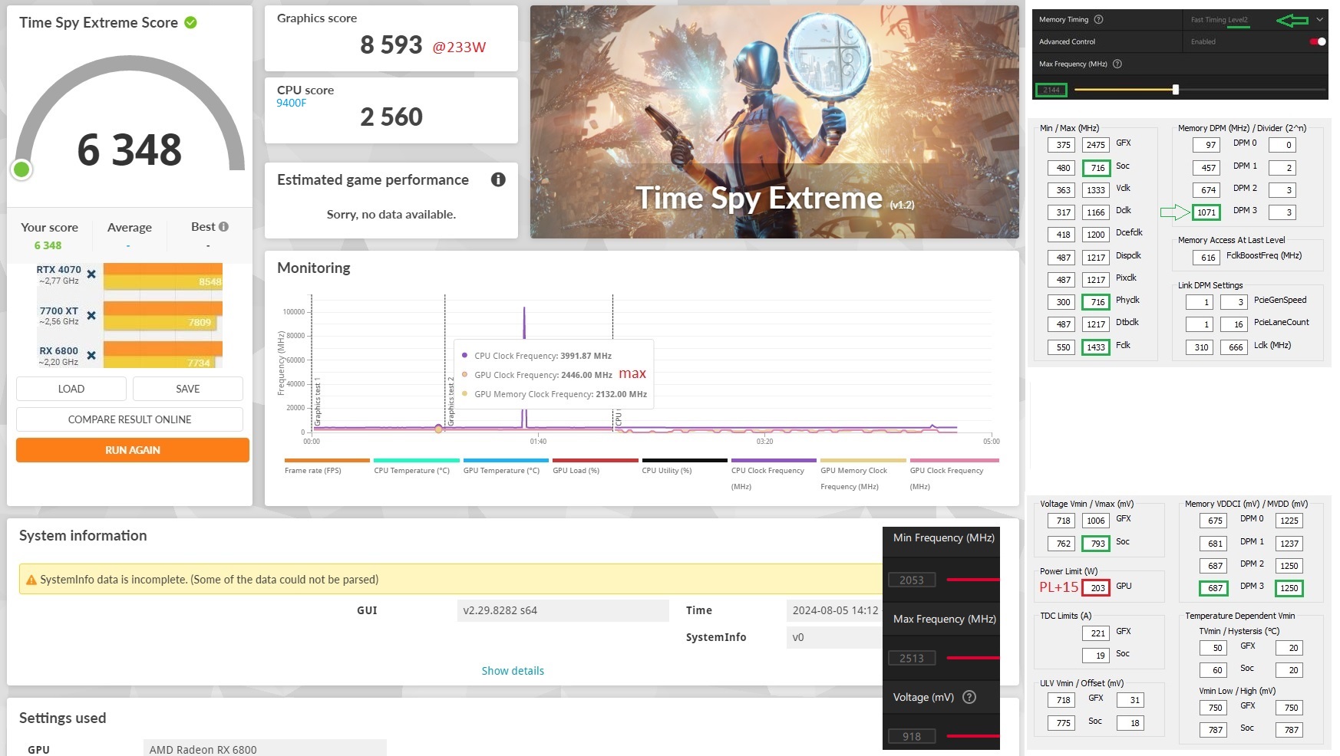The image size is (1340, 756).
Task: Toggle the CPU Temperature (°C) legend item
Action: pyautogui.click(x=417, y=466)
